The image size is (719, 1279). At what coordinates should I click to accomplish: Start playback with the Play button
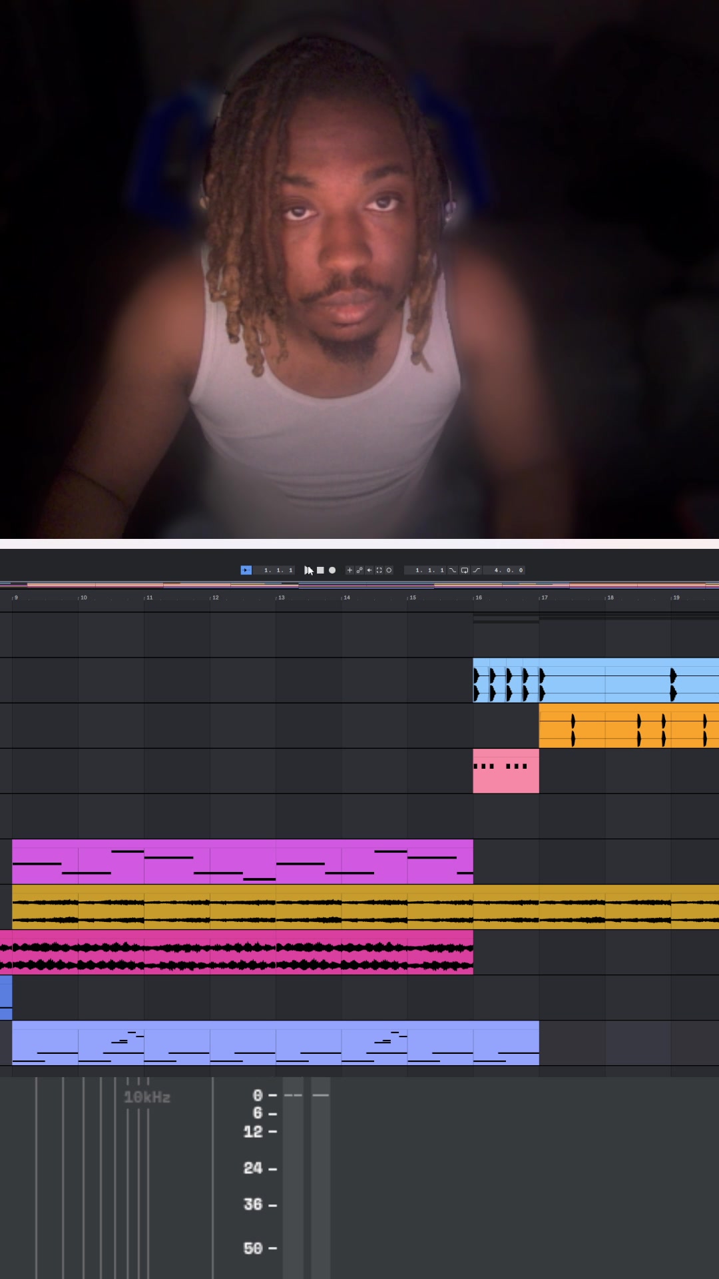point(308,570)
